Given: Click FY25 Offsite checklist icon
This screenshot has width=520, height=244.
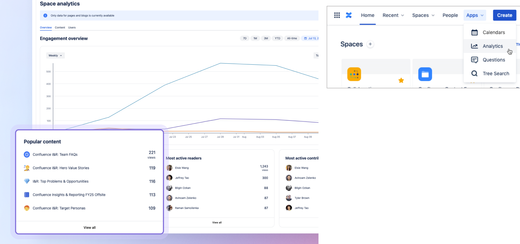Looking at the screenshot, I should (27, 195).
